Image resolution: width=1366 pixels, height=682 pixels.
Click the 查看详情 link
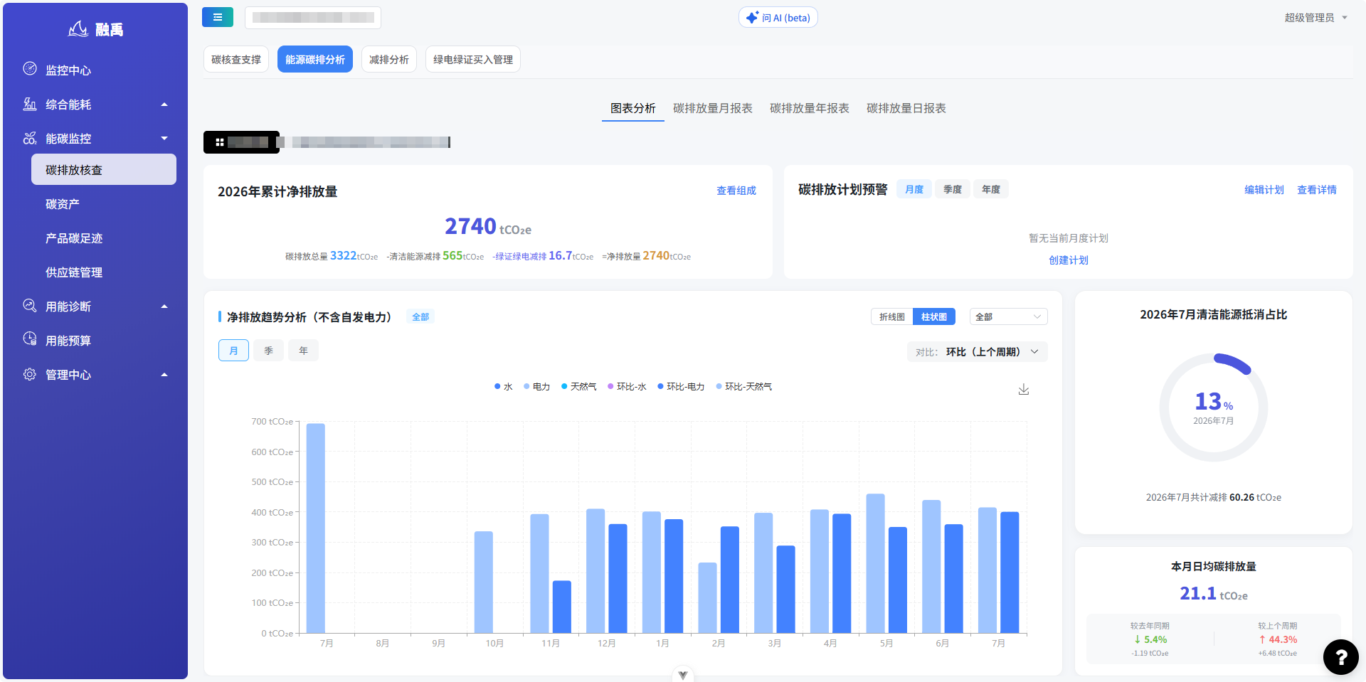tap(1317, 190)
